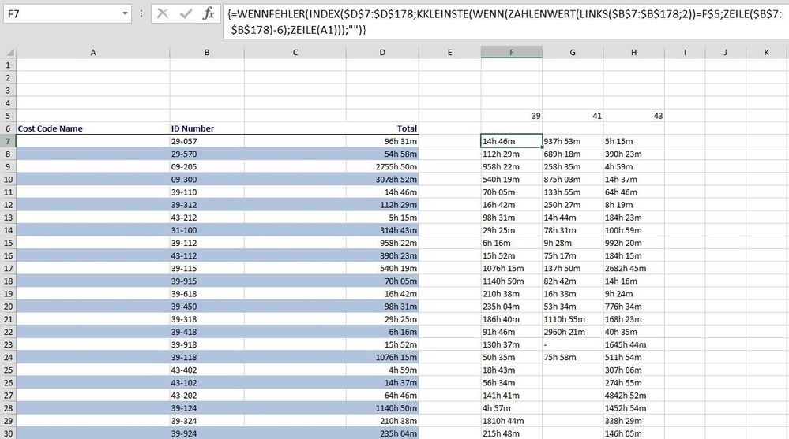This screenshot has height=439, width=789.
Task: Click cell '215h 48m' in column F
Action: point(512,433)
